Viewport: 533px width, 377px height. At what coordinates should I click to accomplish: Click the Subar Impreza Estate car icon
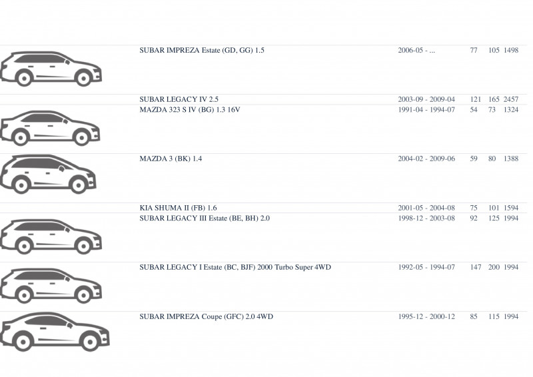point(51,69)
